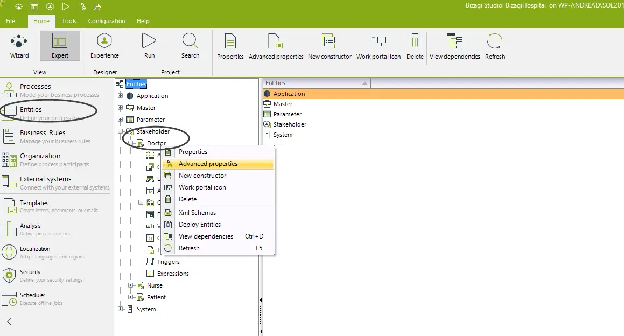Open the External systems module

coord(55,183)
